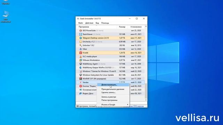Sort by the Размер column header
The width and height of the screenshot is (223, 125).
122,27
